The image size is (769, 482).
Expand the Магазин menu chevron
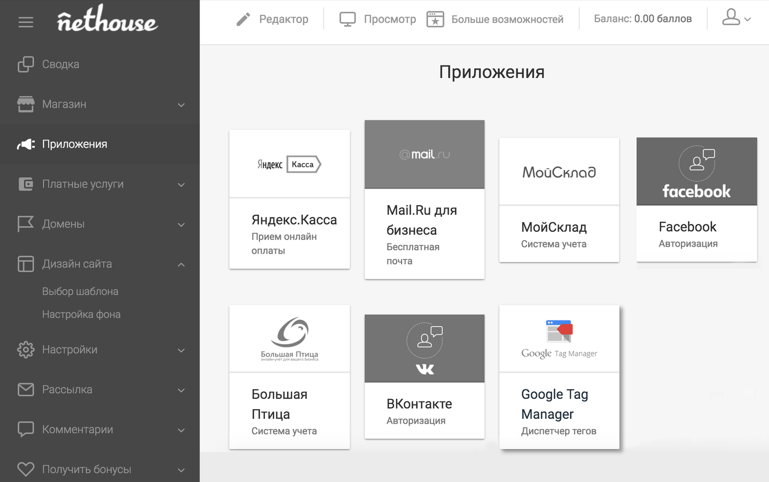pos(181,105)
